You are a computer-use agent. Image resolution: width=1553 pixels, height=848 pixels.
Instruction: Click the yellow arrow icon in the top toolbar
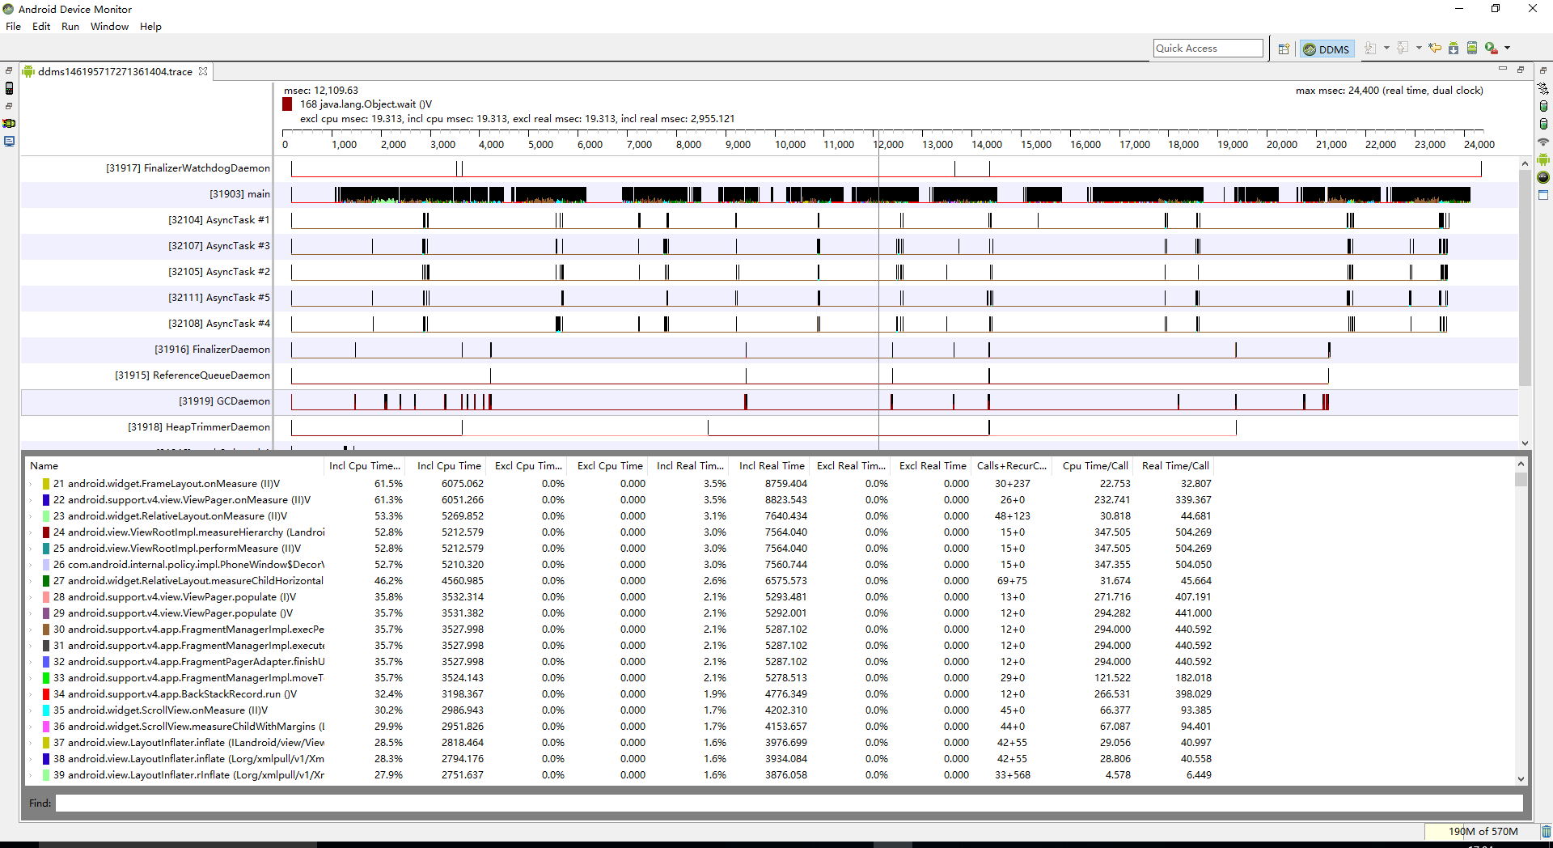1434,49
